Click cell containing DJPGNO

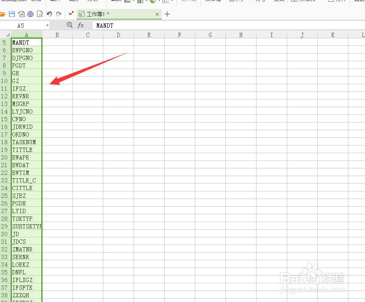click(x=26, y=58)
